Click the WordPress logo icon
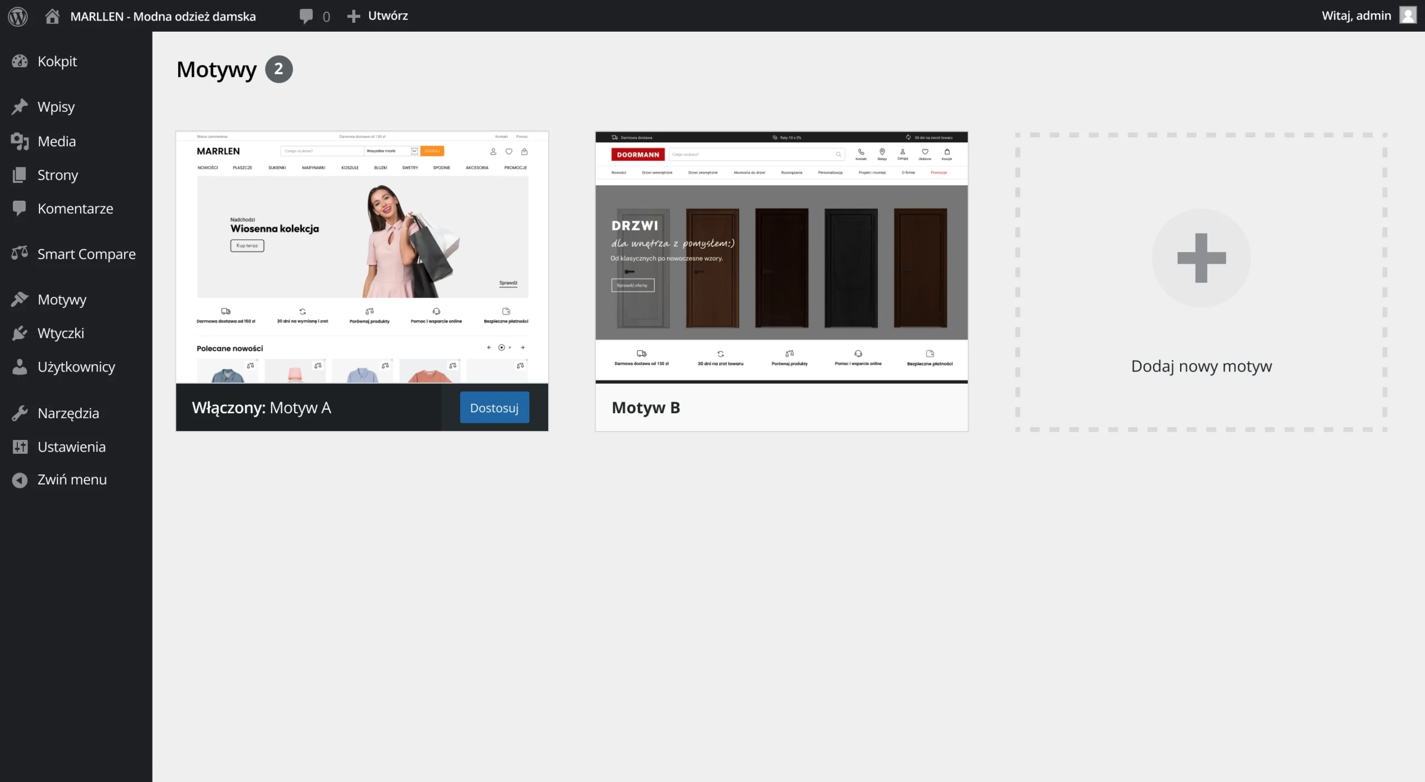The height and width of the screenshot is (782, 1425). tap(18, 16)
